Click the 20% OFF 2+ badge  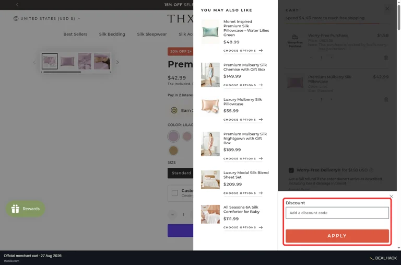coord(181,51)
